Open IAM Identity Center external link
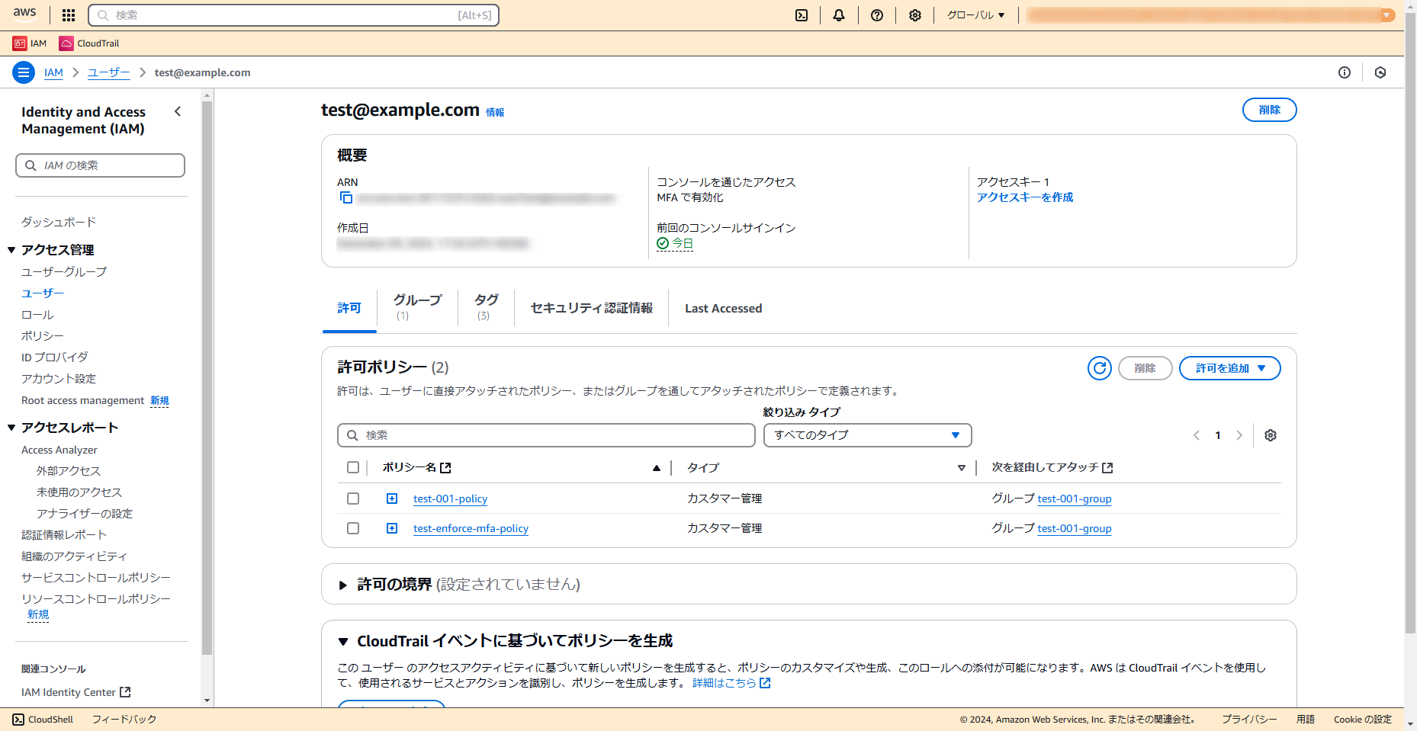This screenshot has width=1417, height=731. click(x=76, y=692)
